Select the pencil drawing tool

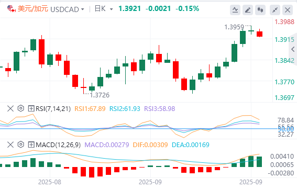248,10
